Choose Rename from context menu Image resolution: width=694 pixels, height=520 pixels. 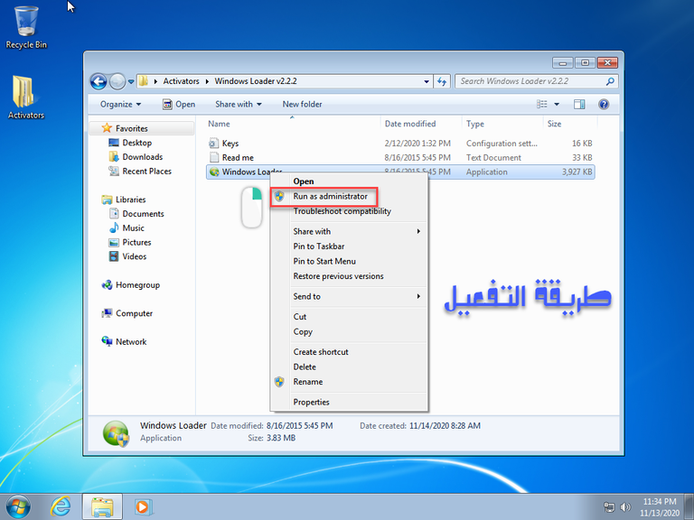coord(349,382)
